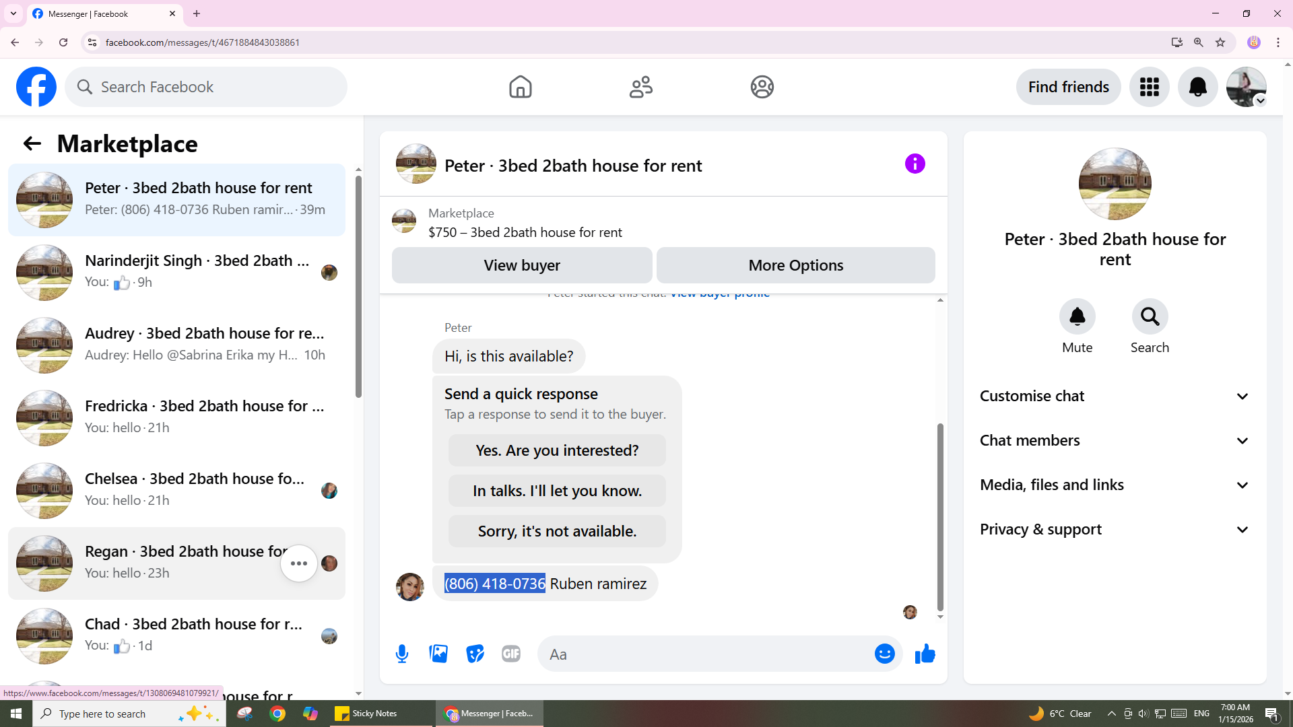Click the View buyer button
Image resolution: width=1293 pixels, height=727 pixels.
522,265
